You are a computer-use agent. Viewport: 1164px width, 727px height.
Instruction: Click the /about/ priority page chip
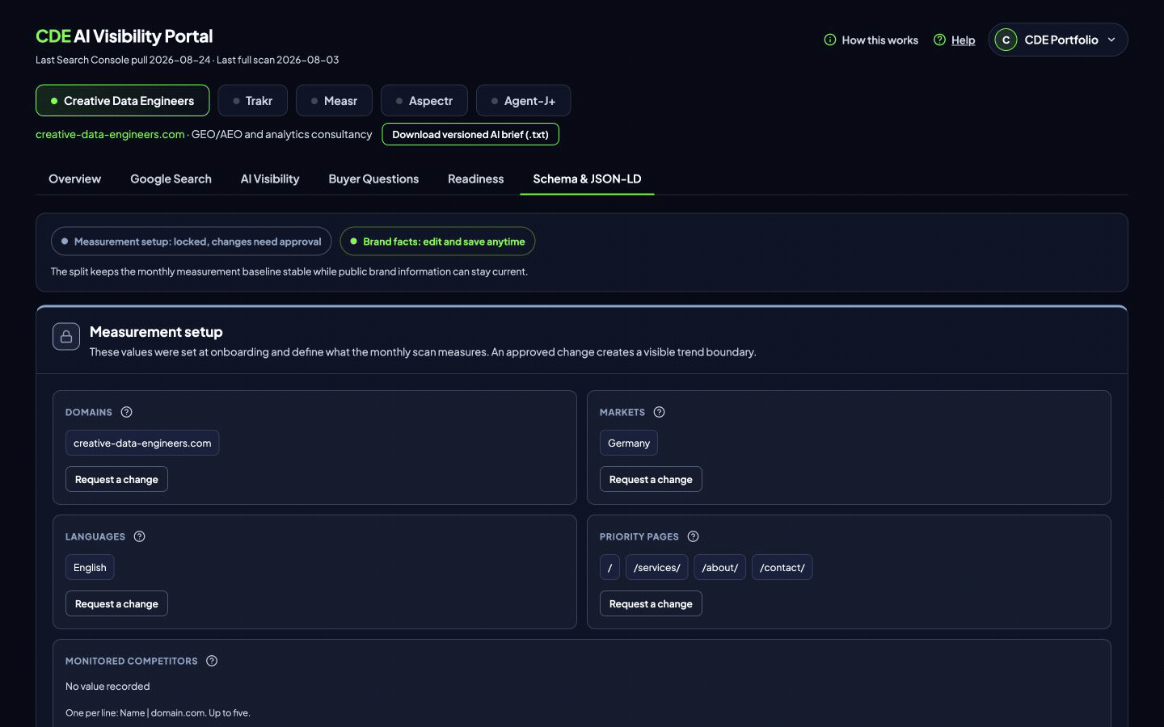[x=719, y=567]
